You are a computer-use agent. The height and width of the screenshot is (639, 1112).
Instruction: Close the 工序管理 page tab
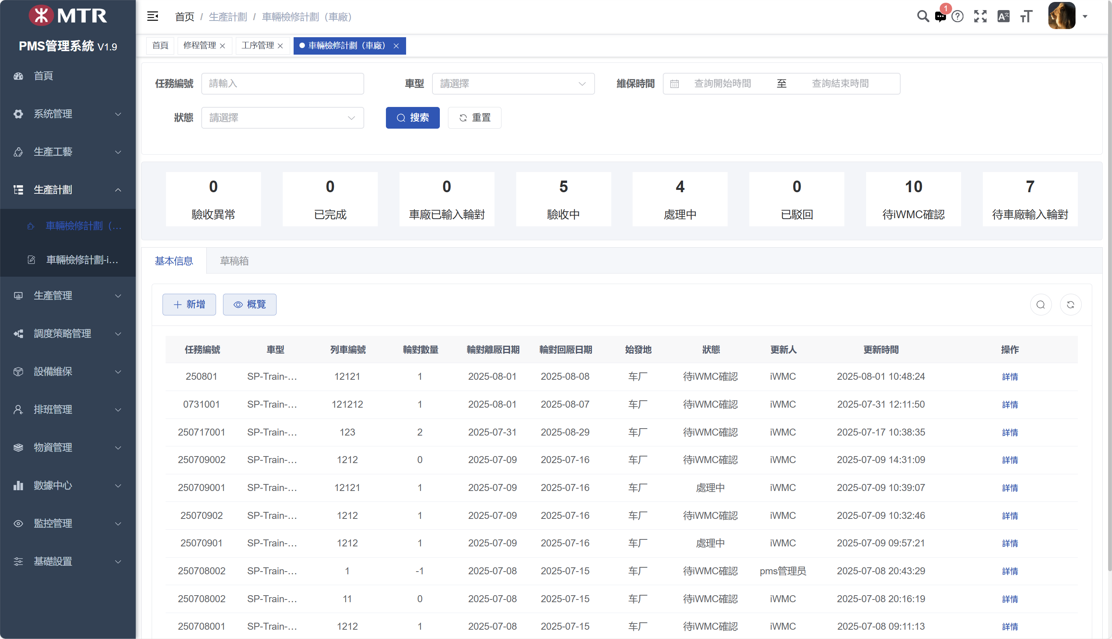tap(280, 46)
